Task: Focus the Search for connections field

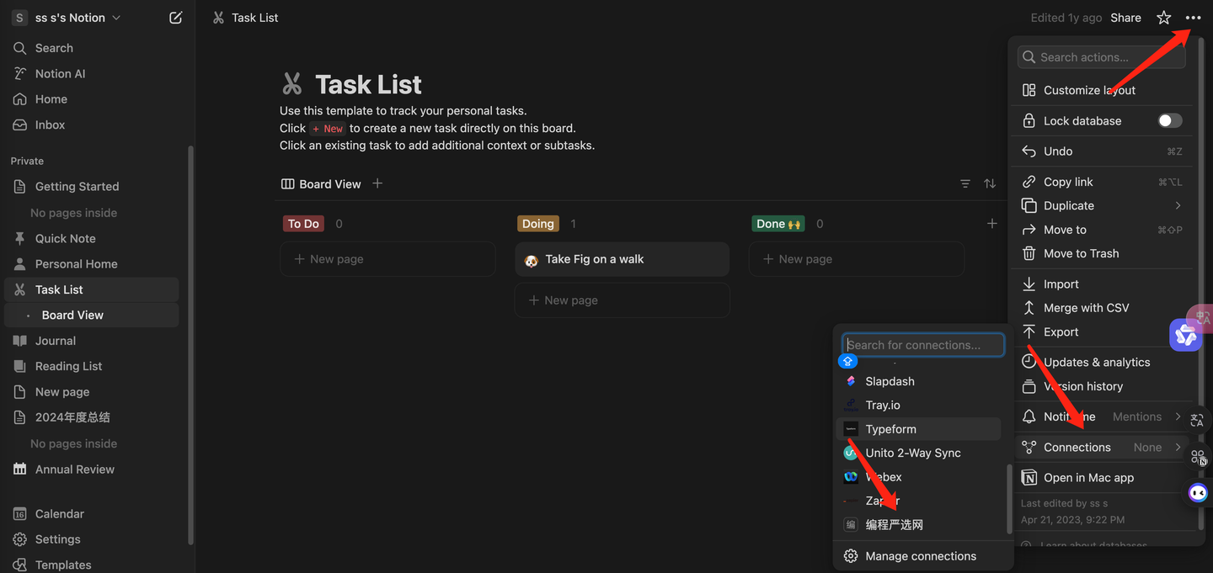Action: tap(923, 345)
